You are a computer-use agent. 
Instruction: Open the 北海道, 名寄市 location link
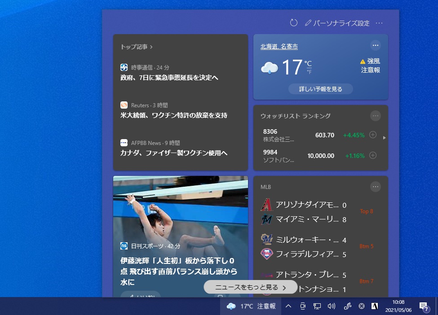pyautogui.click(x=279, y=47)
